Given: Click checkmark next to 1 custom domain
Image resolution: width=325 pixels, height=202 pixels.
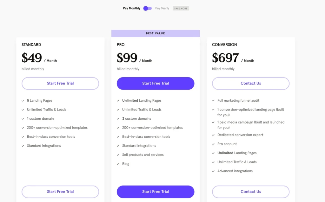Looking at the screenshot, I should click(x=23, y=119).
